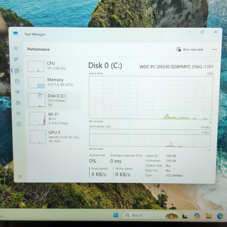
Task: Click the Read speed 0 KB/s value
Action: pos(99,174)
